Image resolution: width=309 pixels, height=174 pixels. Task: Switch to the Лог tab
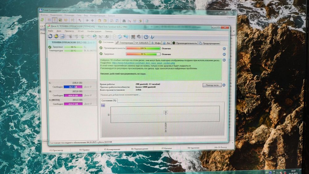click(x=167, y=43)
